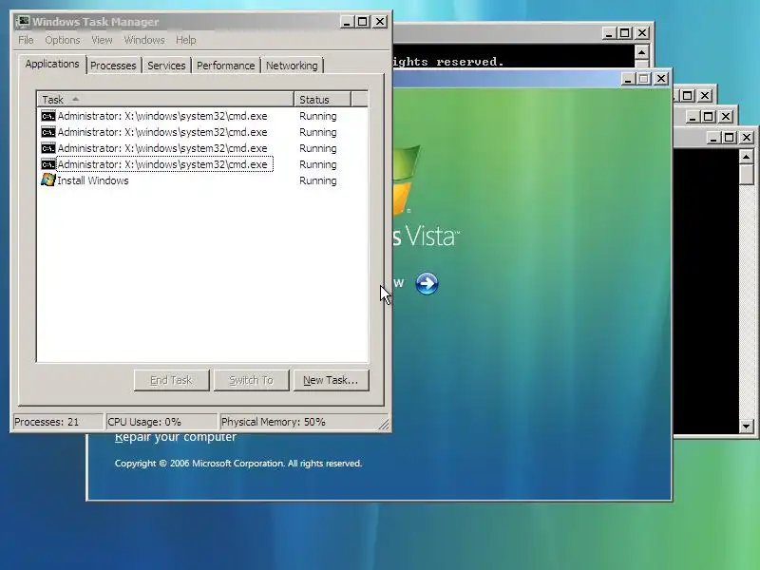This screenshot has width=760, height=570.
Task: Sort by the Task column header
Action: [165, 100]
